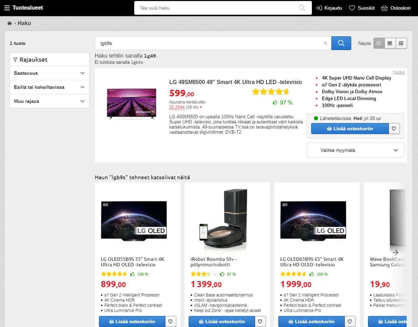This screenshot has width=418, height=327.
Task: Click the top Tee uusi haku field
Action: tap(217, 8)
